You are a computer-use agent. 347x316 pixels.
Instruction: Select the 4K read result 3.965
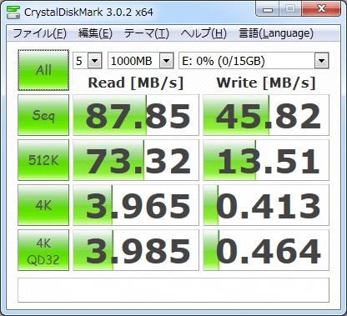[136, 205]
